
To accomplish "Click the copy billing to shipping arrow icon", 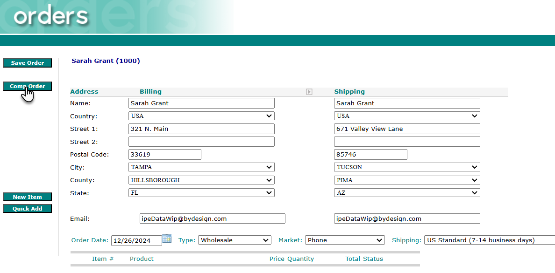I will click(x=309, y=92).
